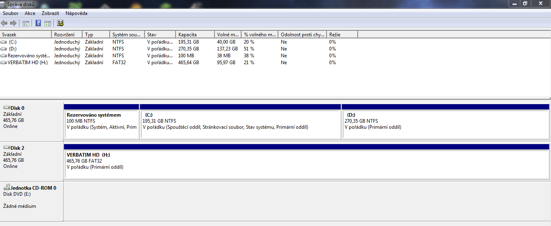Click the Disk 2 hard drive icon
Image resolution: width=551 pixels, height=226 pixels.
(x=6, y=148)
